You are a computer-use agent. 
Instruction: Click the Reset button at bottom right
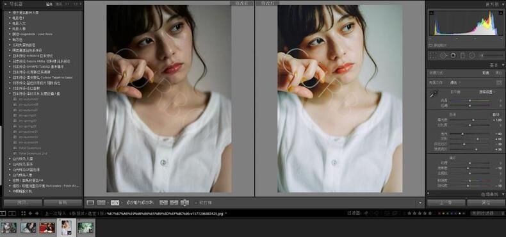(486, 203)
